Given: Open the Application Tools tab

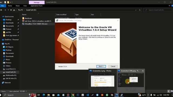Looking at the screenshot, I should 36,6.
